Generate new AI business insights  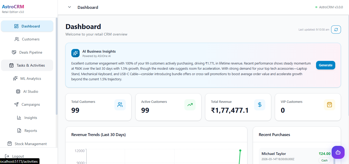click(325, 65)
